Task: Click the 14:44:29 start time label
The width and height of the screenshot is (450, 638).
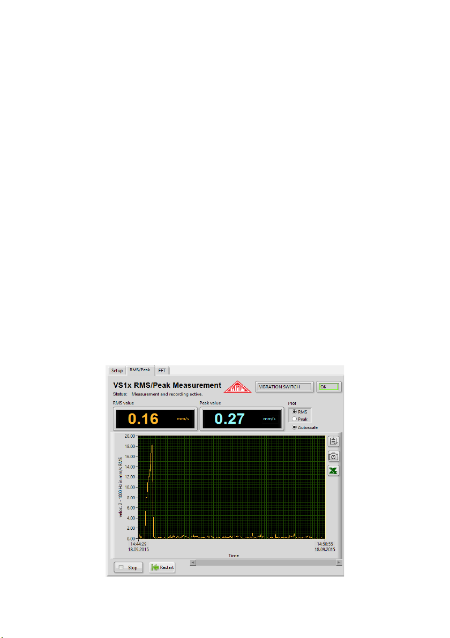Action: point(138,544)
